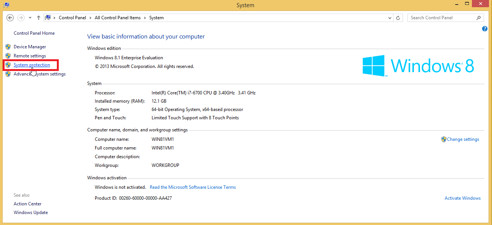The image size is (492, 225).
Task: Expand the chevron after All Control Panel Items
Action: 145,18
